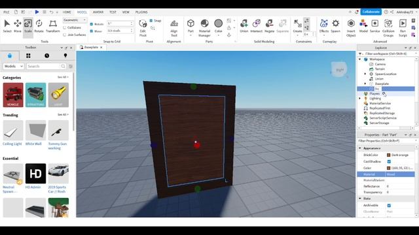This screenshot has width=419, height=235.
Task: Open the AVATAR ribbon tab
Action: pyautogui.click(x=98, y=12)
